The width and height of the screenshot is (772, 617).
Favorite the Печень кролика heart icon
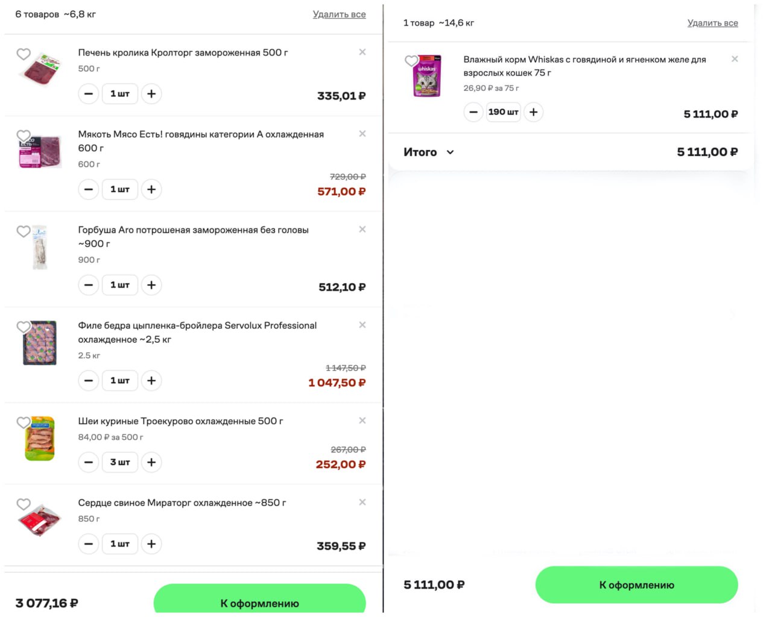coord(24,54)
